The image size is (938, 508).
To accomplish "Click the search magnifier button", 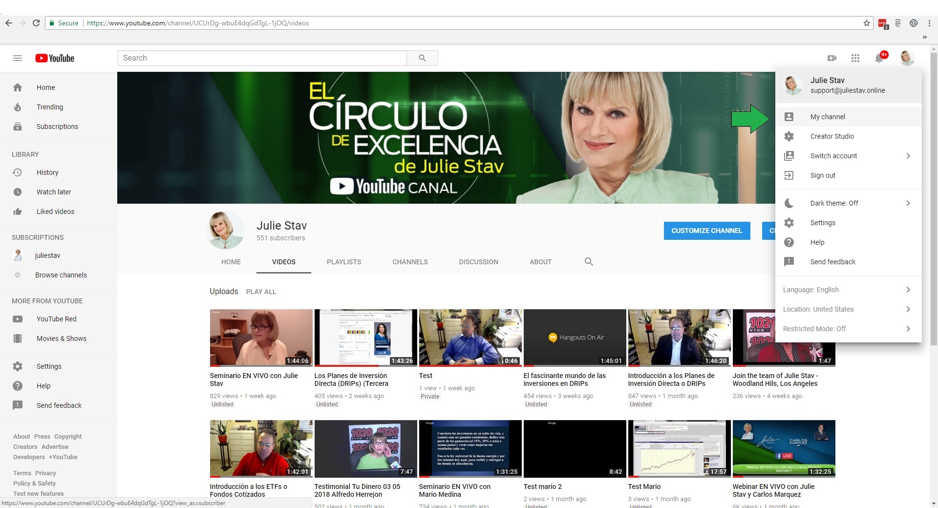I will tap(422, 58).
